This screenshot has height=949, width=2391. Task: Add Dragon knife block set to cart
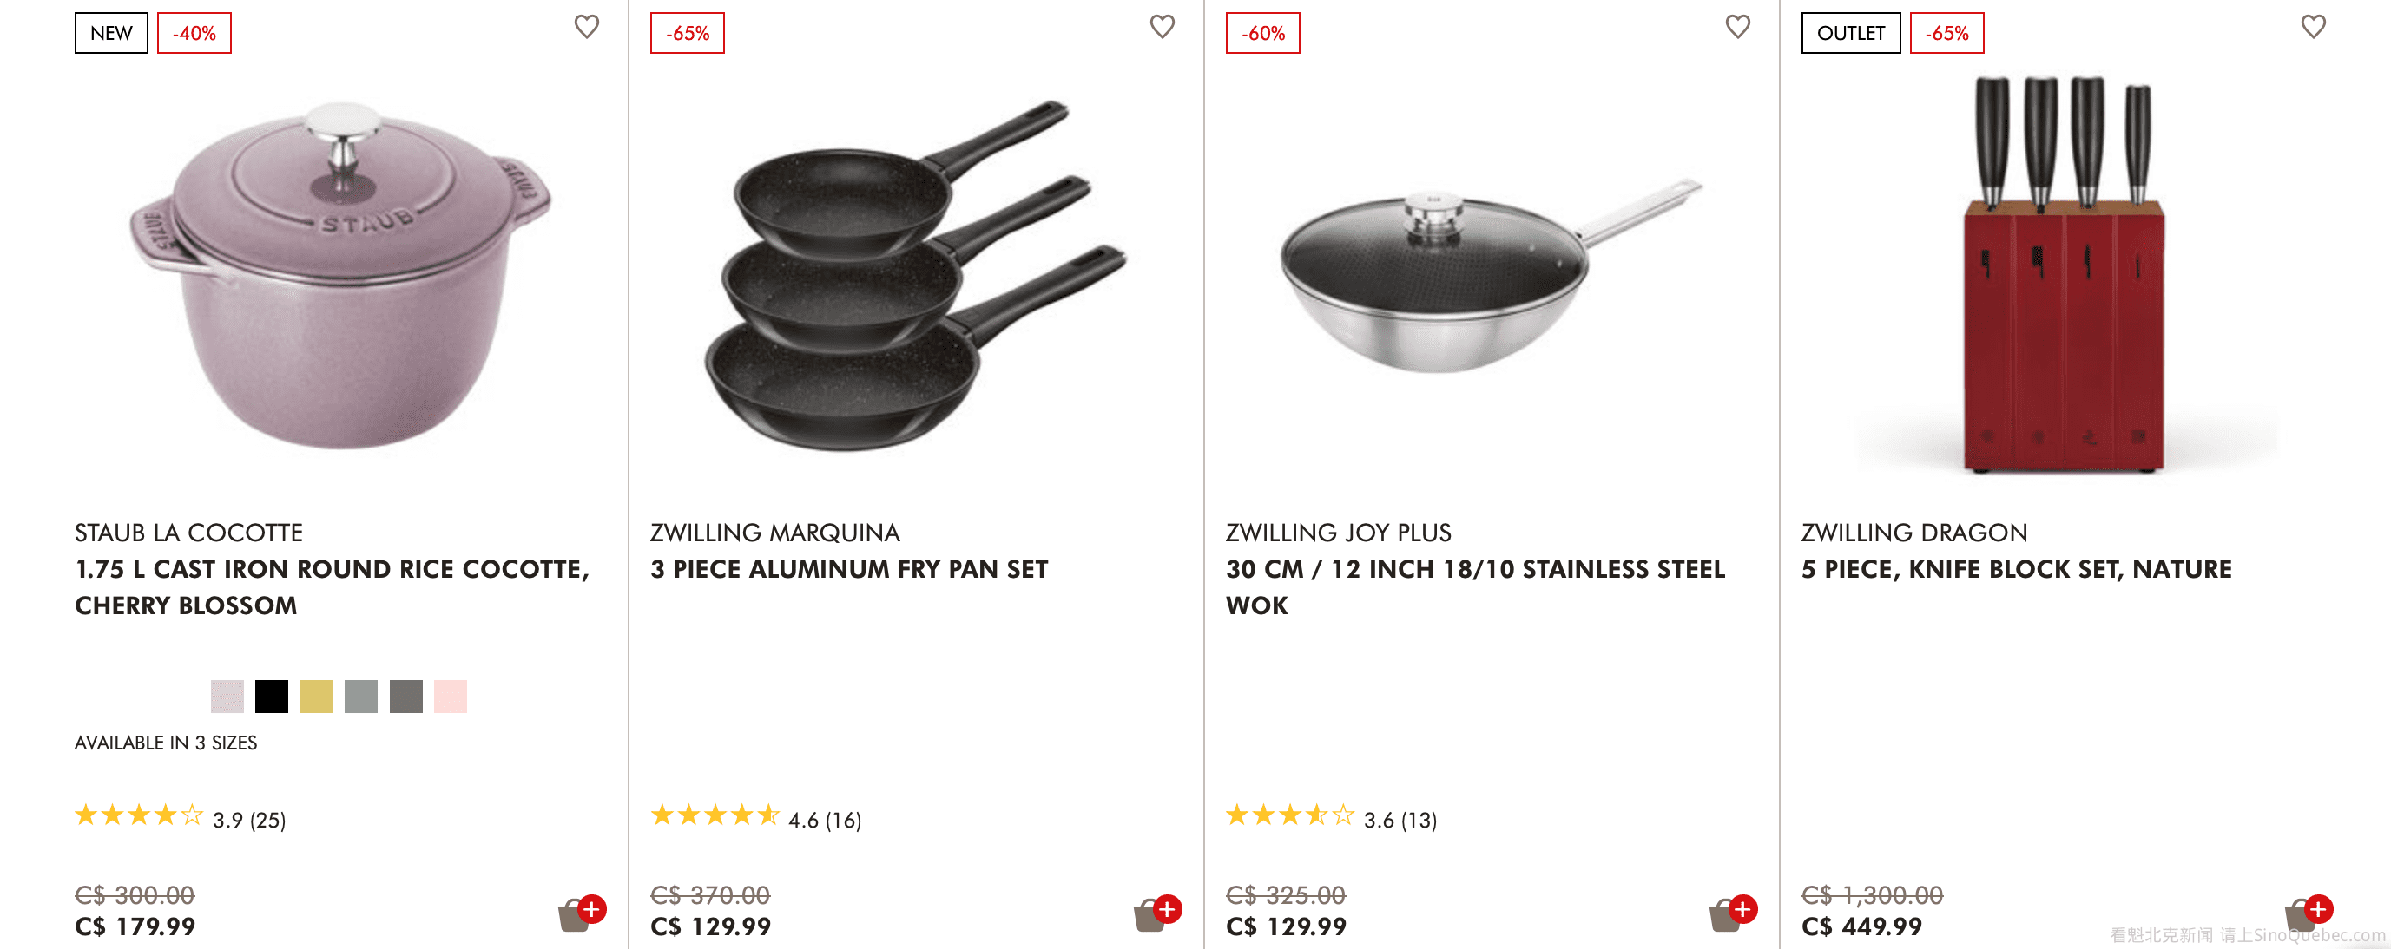(2308, 913)
